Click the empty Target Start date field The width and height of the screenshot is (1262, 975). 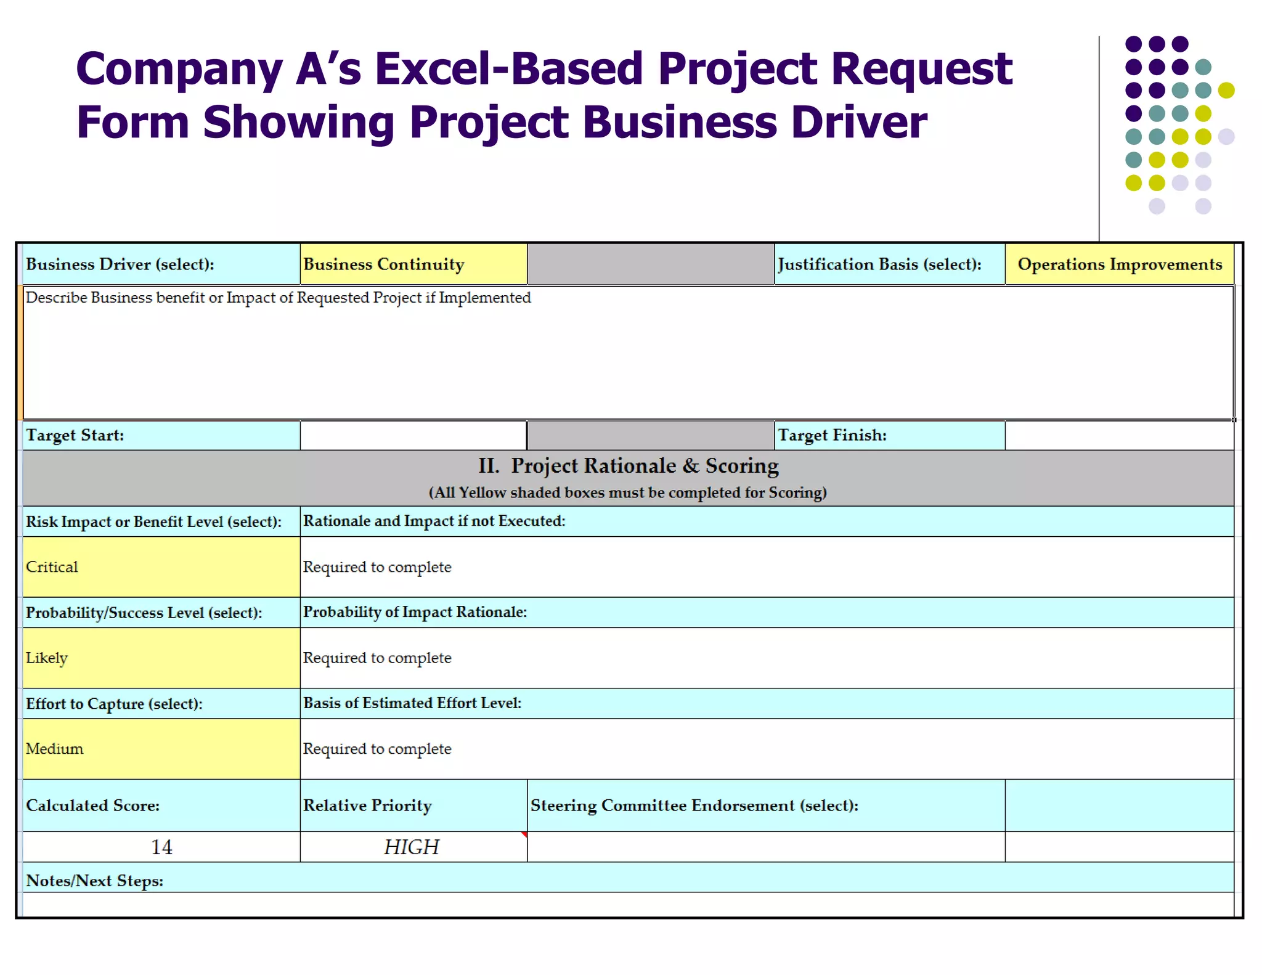[413, 436]
